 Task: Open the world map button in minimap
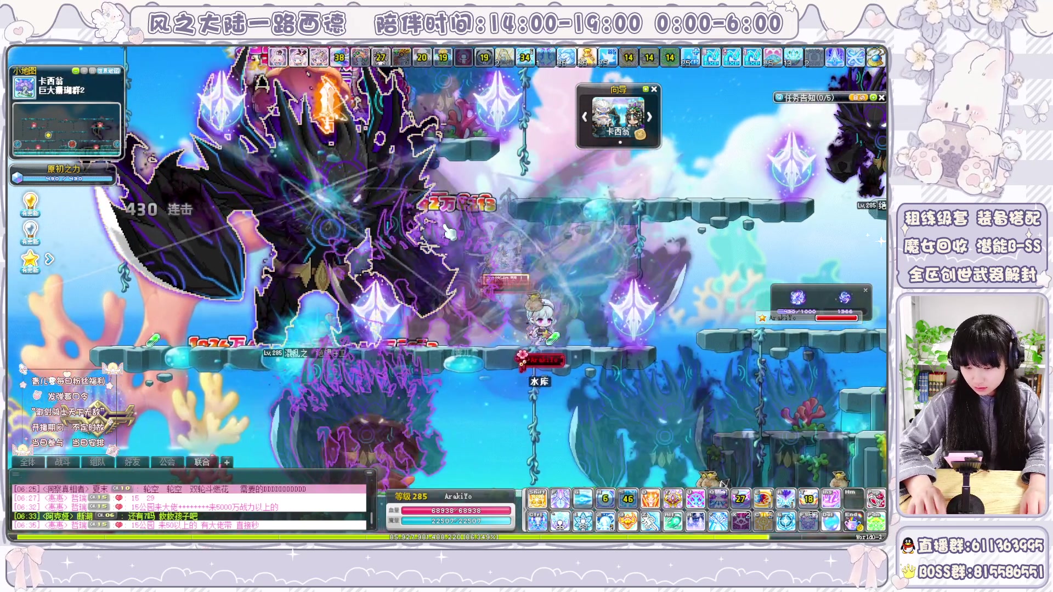point(109,71)
